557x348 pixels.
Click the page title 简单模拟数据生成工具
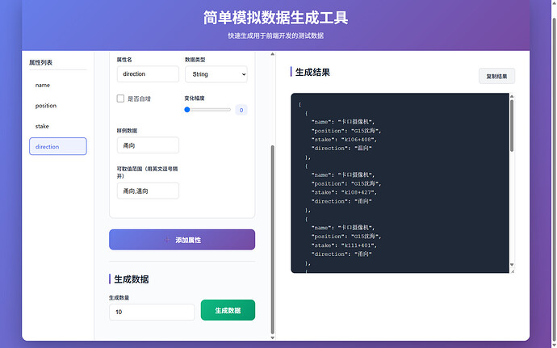[275, 18]
